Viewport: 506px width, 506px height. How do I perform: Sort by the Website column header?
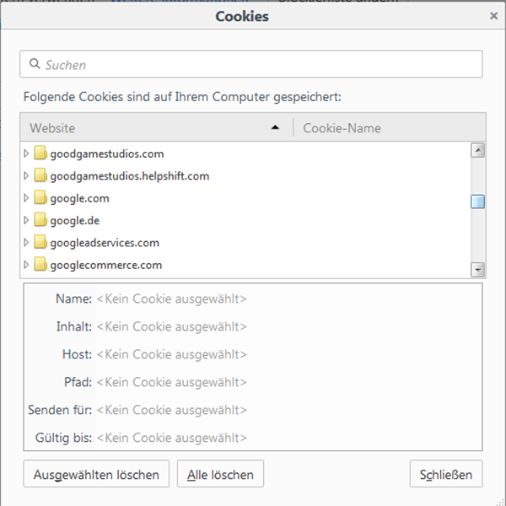157,127
